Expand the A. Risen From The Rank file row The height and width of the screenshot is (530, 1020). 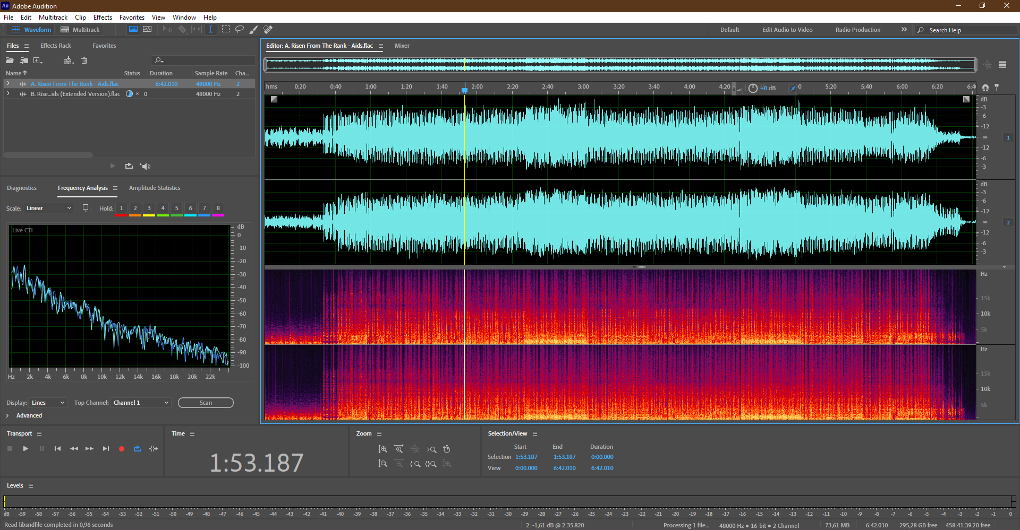[8, 84]
